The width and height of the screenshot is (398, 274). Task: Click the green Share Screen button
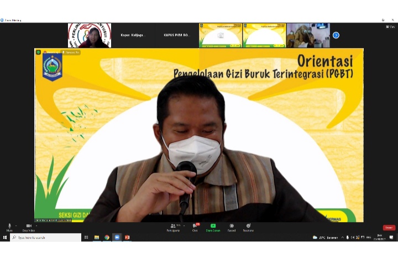tap(213, 226)
